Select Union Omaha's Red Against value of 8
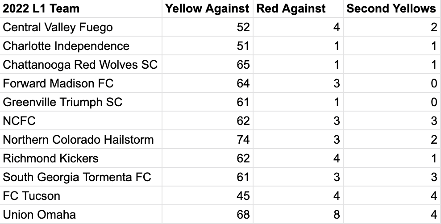This screenshot has width=441, height=224. [x=336, y=215]
